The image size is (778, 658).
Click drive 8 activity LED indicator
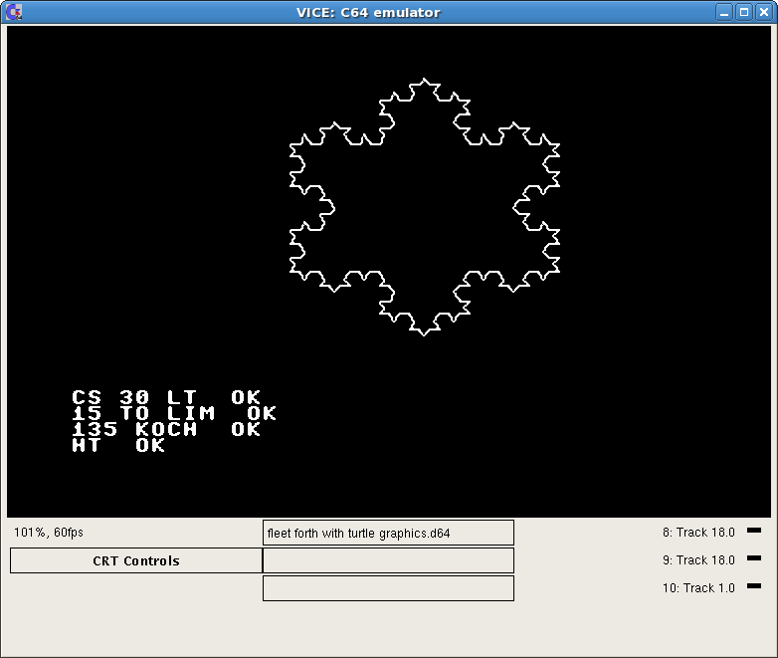click(x=753, y=531)
